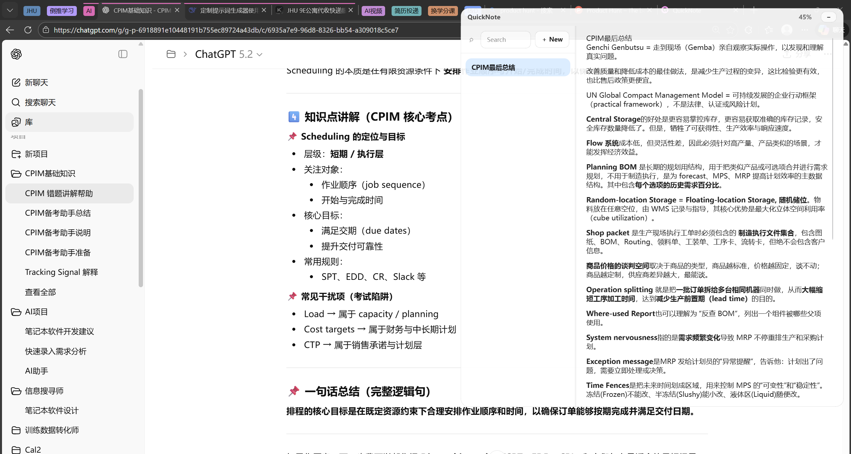Click the folder breadcrumb icon above chat
Viewport: 851px width, 454px height.
(x=171, y=54)
